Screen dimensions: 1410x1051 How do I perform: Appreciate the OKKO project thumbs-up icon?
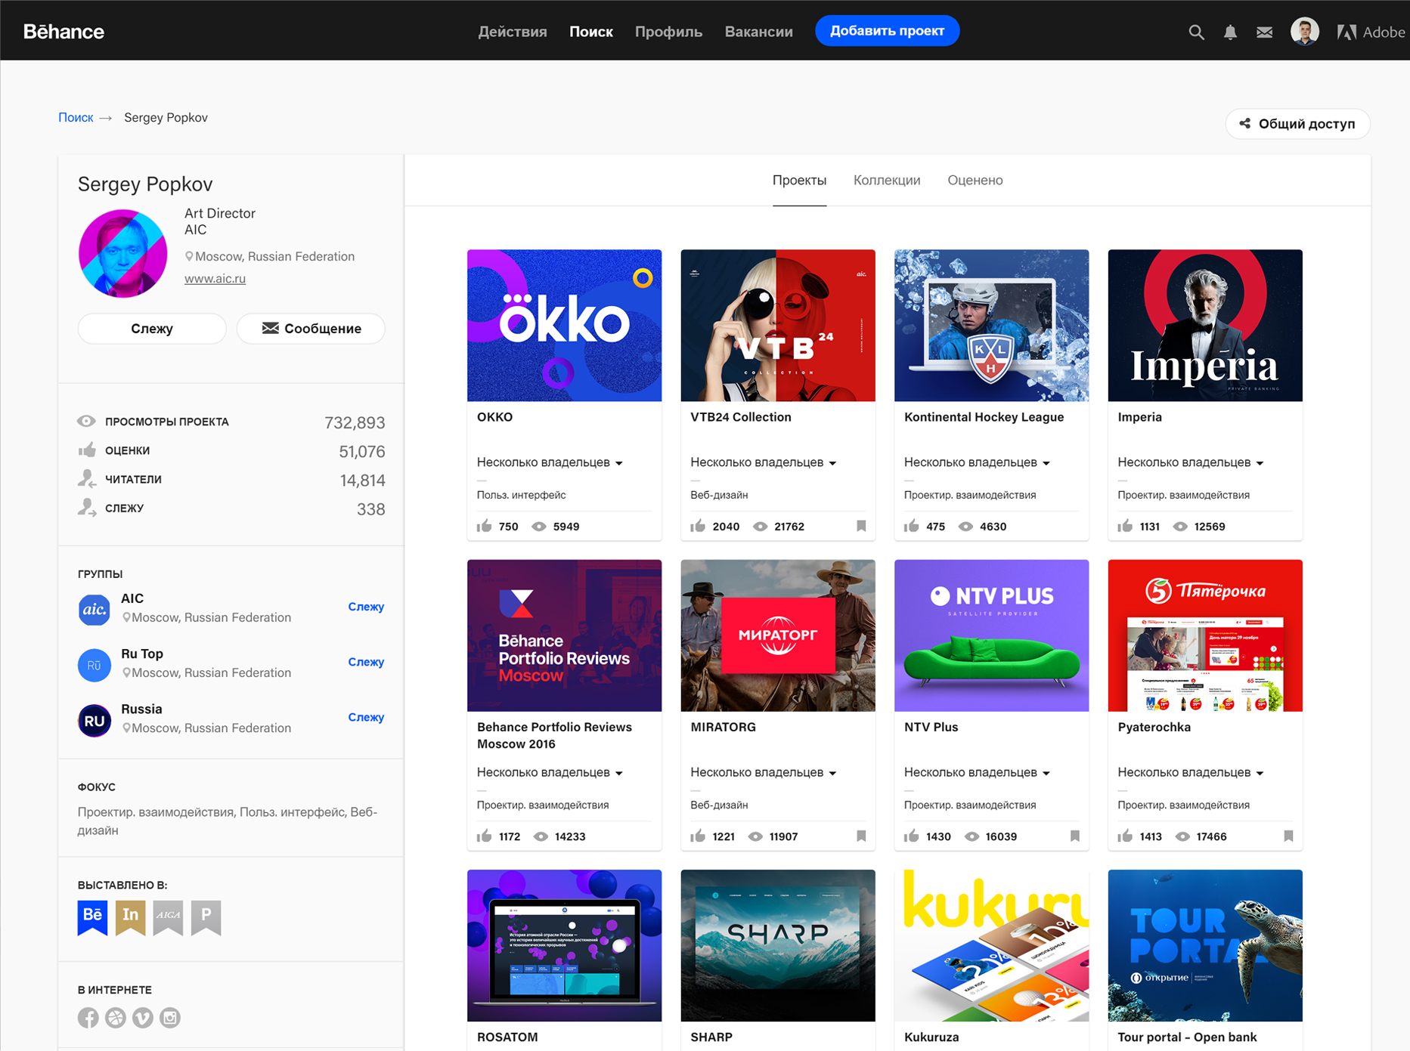[485, 526]
